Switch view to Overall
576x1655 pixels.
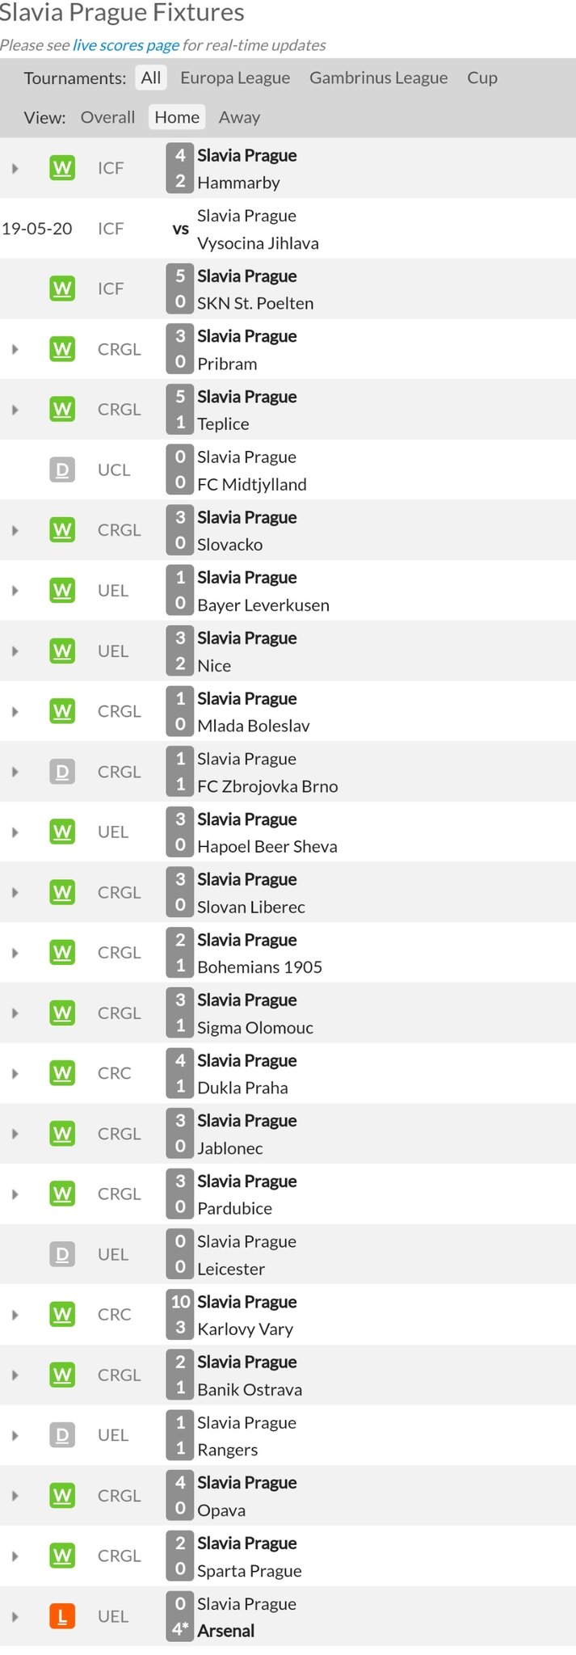point(107,117)
